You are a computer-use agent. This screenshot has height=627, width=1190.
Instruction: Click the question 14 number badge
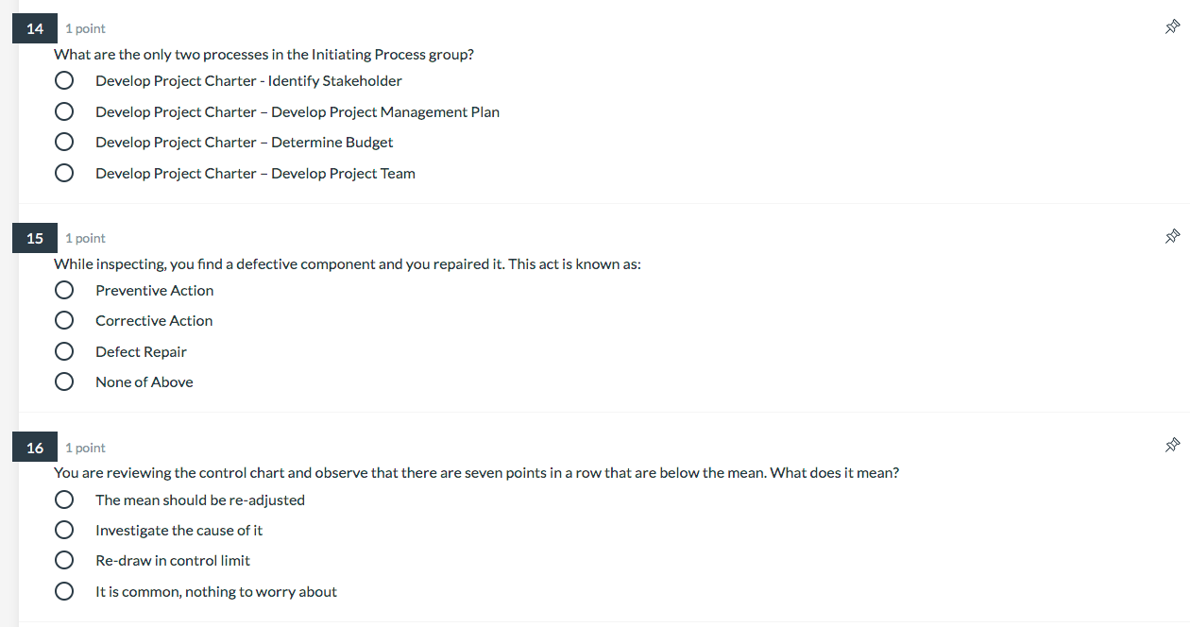click(34, 27)
